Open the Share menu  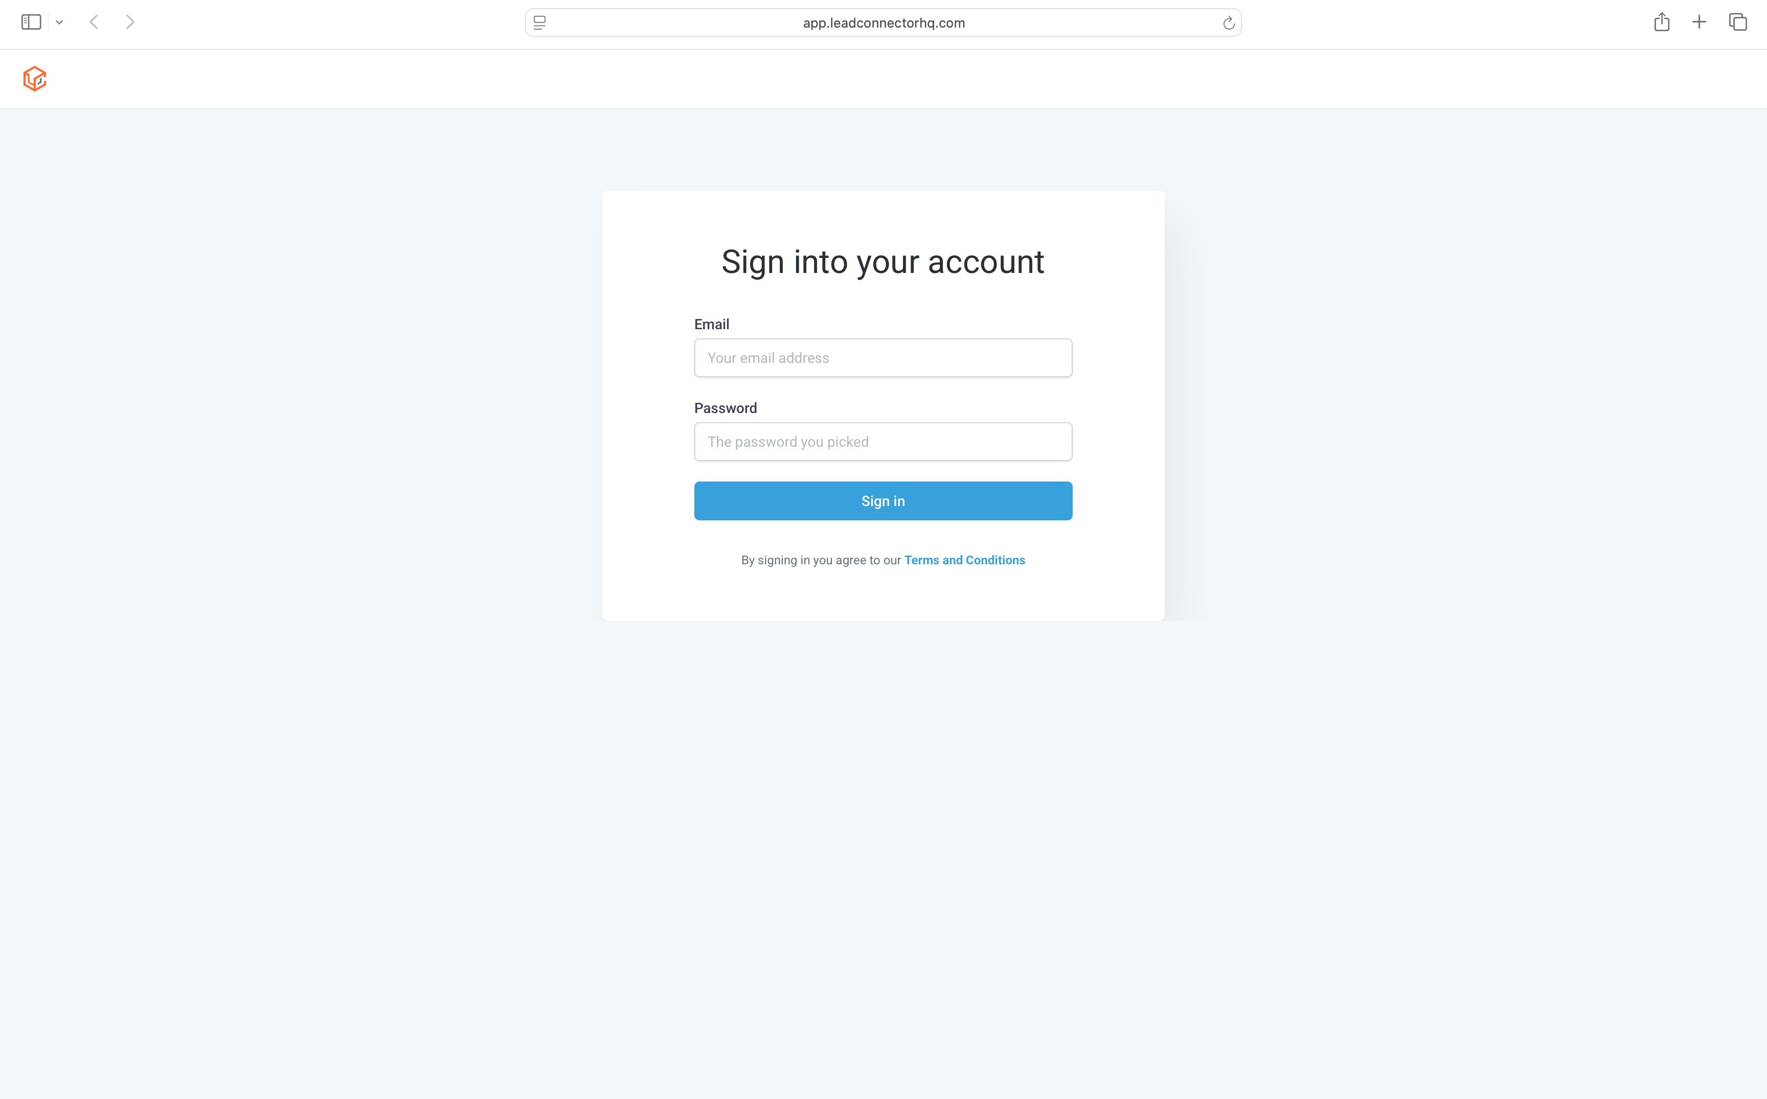coord(1662,22)
